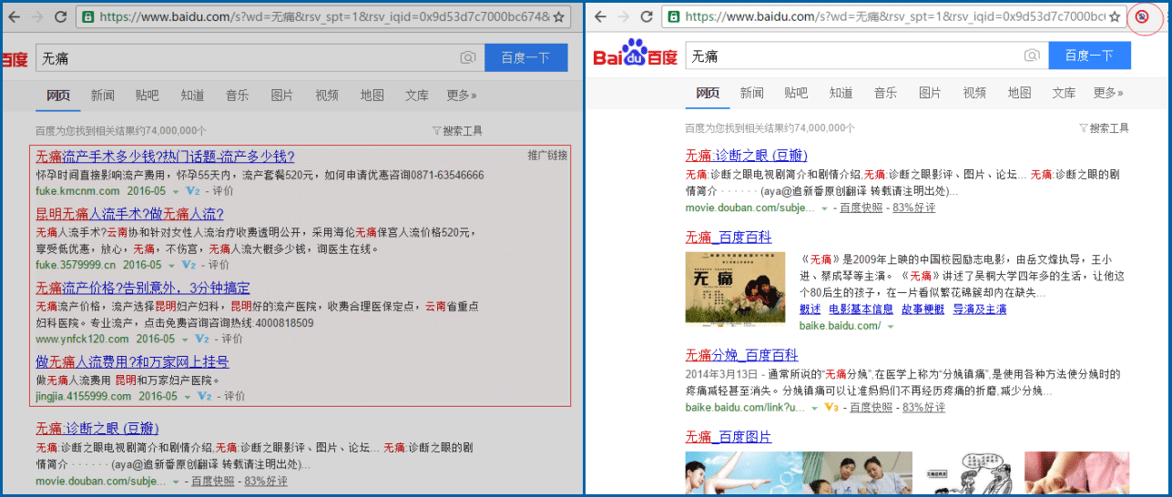Bookmark the page with the right window's star

1115,16
